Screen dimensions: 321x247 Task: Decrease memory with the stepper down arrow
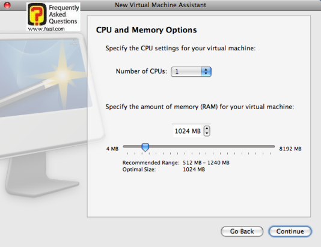click(x=207, y=133)
